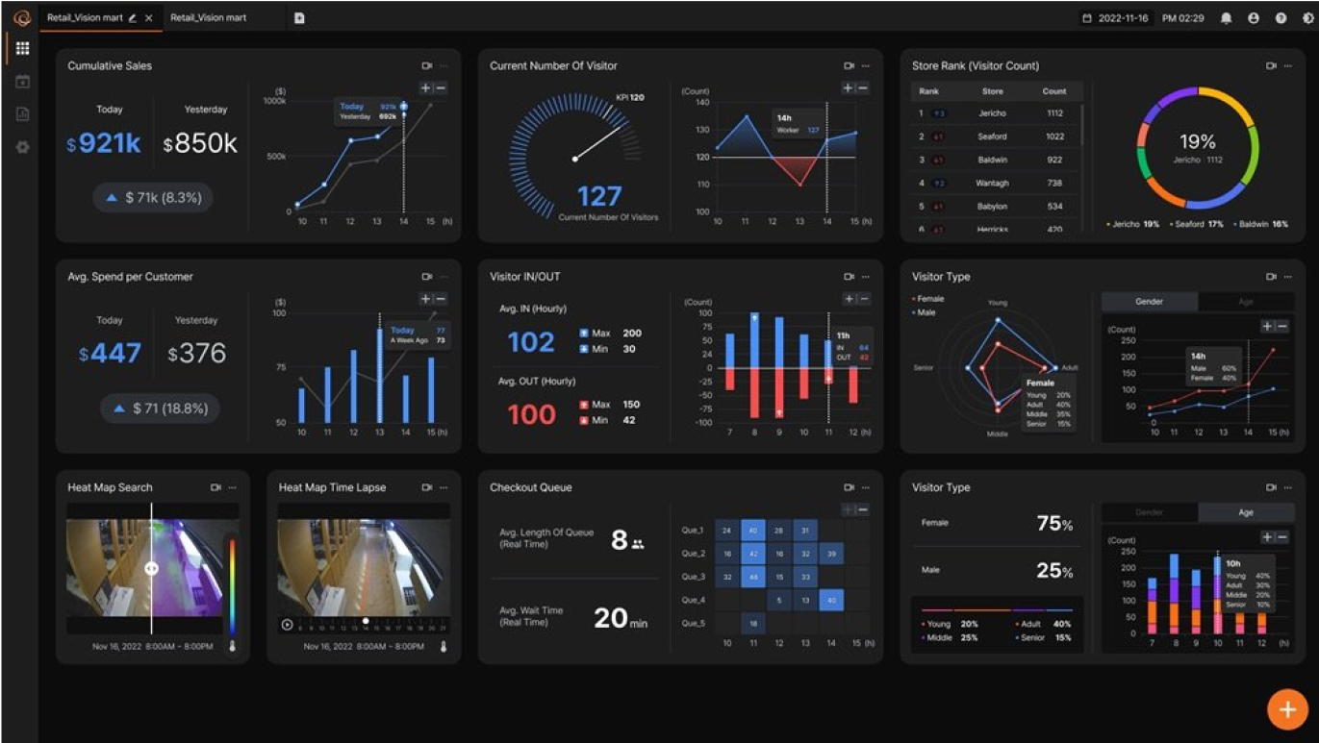Zoom out on the Cumulative Sales chart
The image size is (1319, 743).
(x=441, y=88)
